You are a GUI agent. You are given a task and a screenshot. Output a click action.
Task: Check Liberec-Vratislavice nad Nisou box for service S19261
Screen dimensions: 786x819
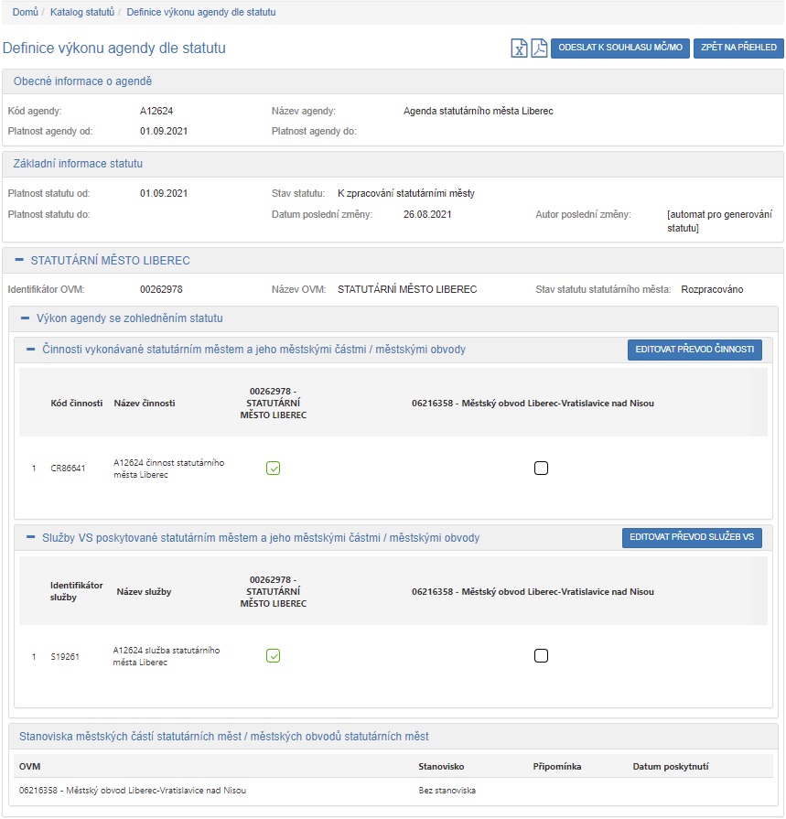pos(541,656)
